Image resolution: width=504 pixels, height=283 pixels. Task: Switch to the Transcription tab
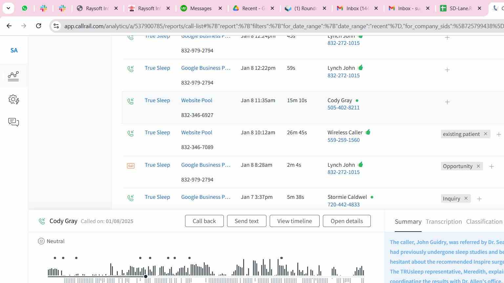[x=444, y=222]
